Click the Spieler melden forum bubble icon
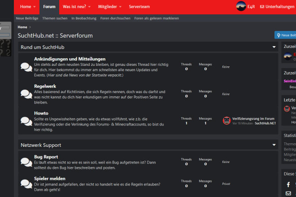This screenshot has height=197, width=296. coord(26,184)
